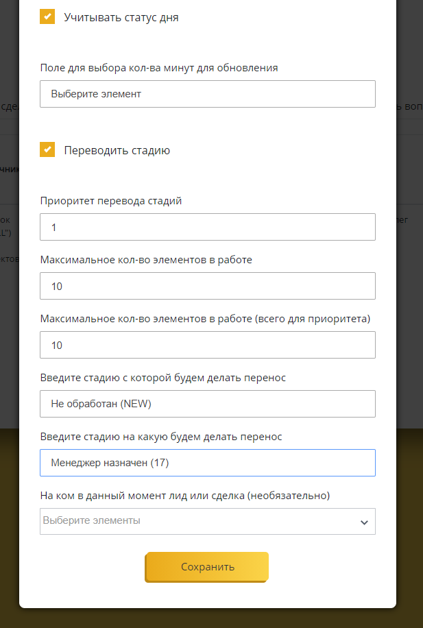
Task: Click the "Введите стадию с которой" label
Action: pyautogui.click(x=164, y=378)
